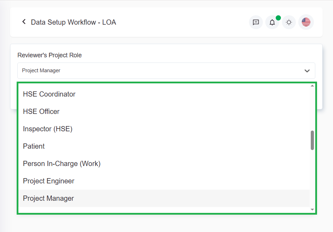
Task: Click the list scrollbar up arrow
Action: pos(312,86)
